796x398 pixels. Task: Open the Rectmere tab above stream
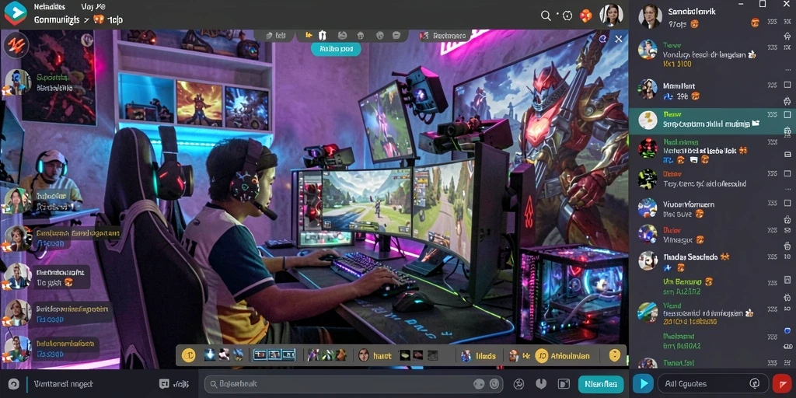442,36
